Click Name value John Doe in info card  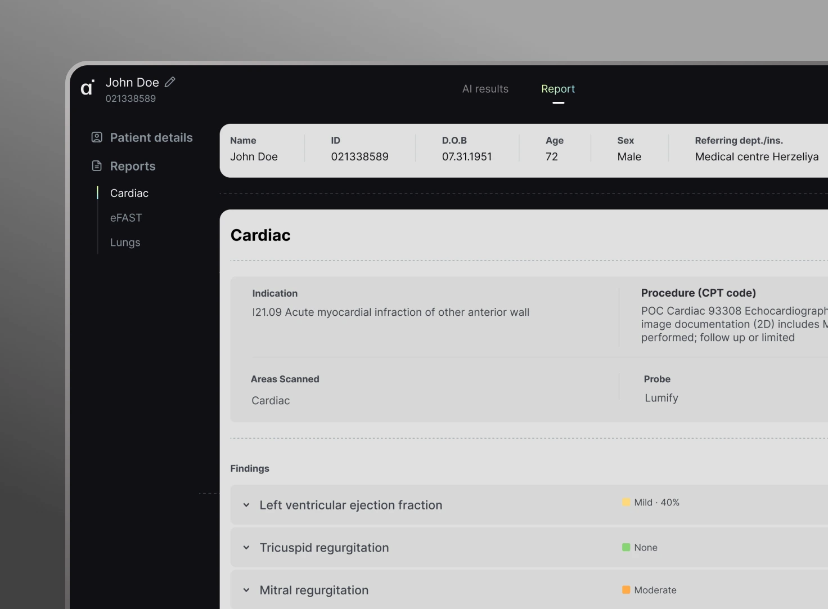point(254,156)
